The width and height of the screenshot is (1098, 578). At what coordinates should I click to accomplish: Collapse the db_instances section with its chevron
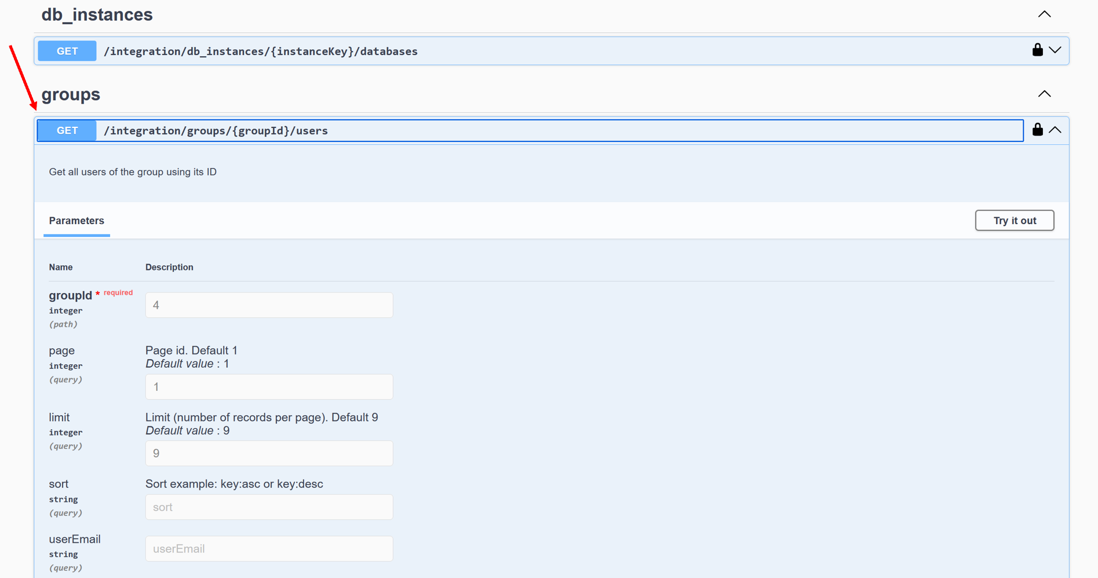point(1044,14)
